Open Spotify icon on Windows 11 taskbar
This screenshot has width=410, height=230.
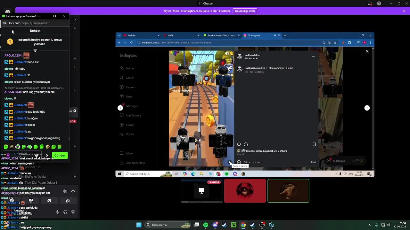click(x=206, y=225)
